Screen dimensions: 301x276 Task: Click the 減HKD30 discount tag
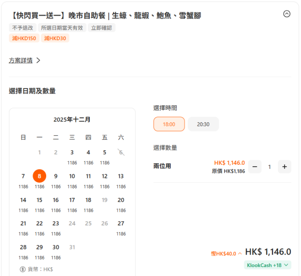(55, 38)
